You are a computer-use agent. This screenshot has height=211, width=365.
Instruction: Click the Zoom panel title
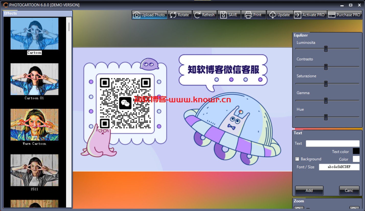pos(299,201)
